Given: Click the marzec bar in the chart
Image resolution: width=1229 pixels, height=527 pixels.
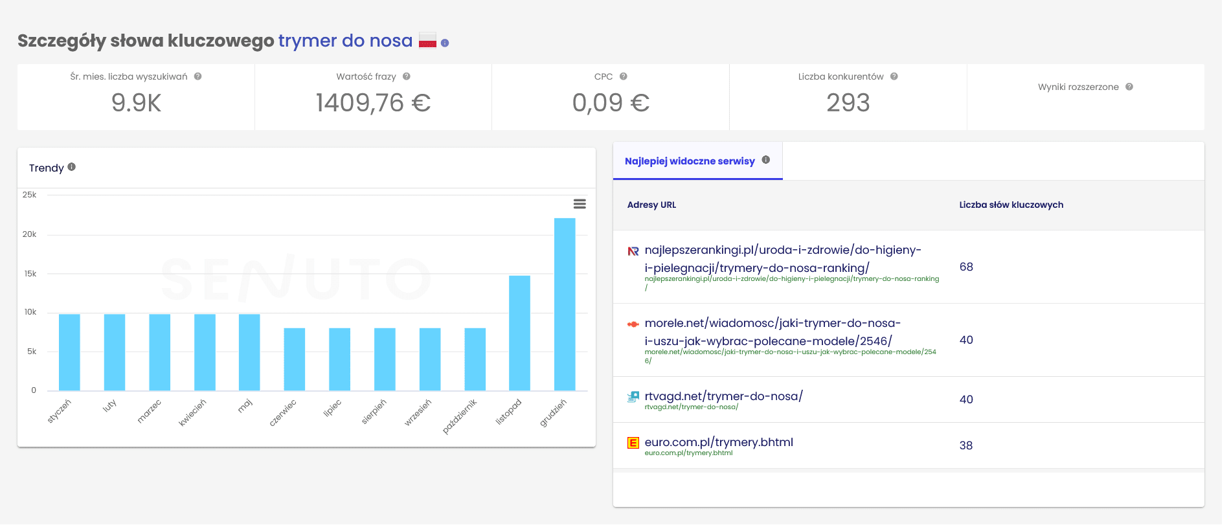Looking at the screenshot, I should pos(160,352).
